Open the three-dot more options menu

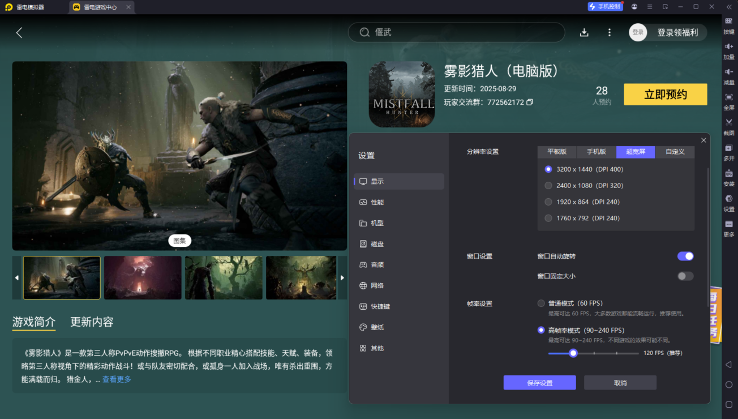(x=610, y=33)
